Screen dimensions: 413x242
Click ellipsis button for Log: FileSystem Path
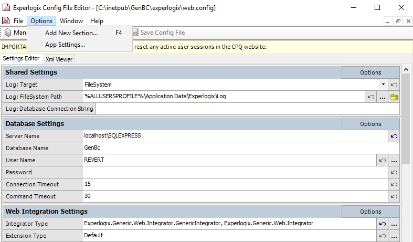(x=383, y=97)
